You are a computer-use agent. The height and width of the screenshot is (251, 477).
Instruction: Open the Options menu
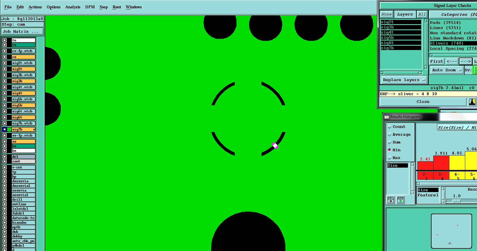click(54, 7)
